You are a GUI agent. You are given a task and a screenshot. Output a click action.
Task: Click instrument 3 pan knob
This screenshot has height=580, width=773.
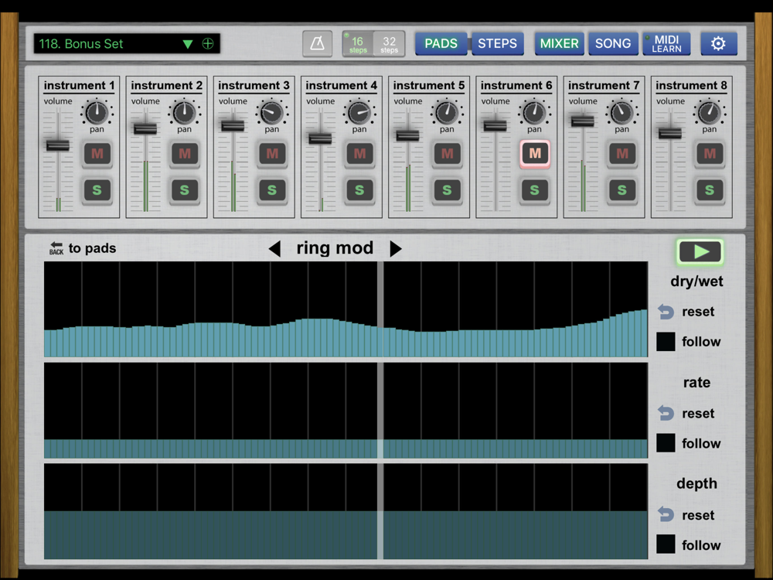click(271, 113)
